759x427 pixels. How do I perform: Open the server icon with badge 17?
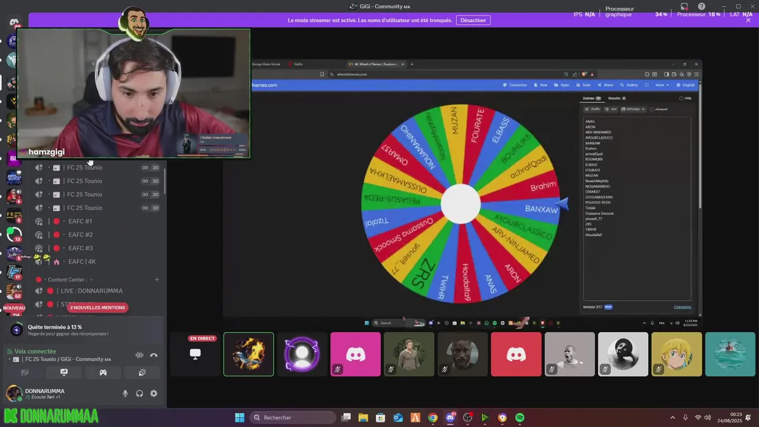point(14,272)
